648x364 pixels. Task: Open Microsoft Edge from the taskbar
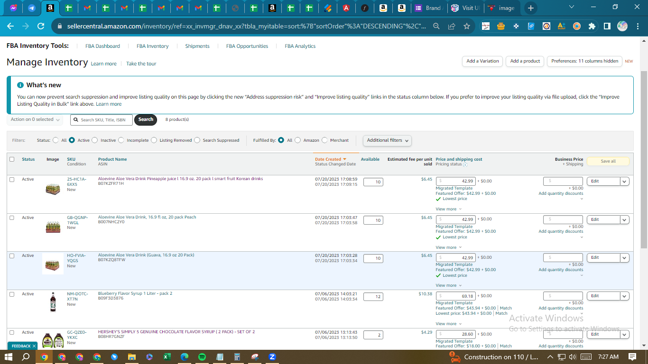(x=185, y=357)
